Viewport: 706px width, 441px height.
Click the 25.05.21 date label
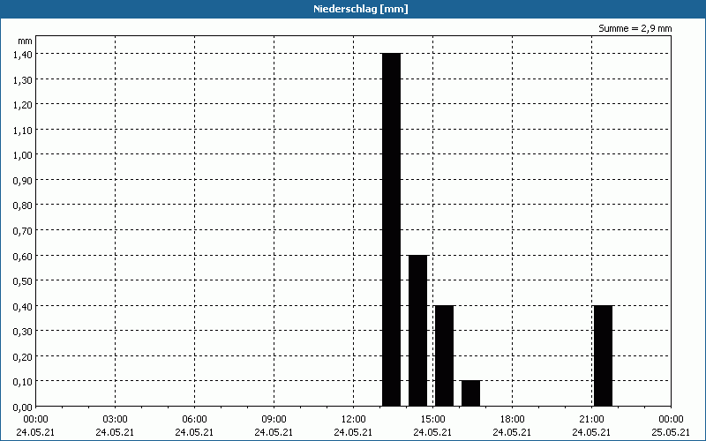(x=671, y=432)
